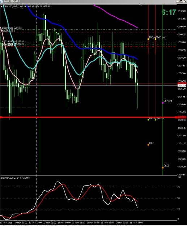
Task: Click the sell 150.00 order label
Action: click(13, 42)
